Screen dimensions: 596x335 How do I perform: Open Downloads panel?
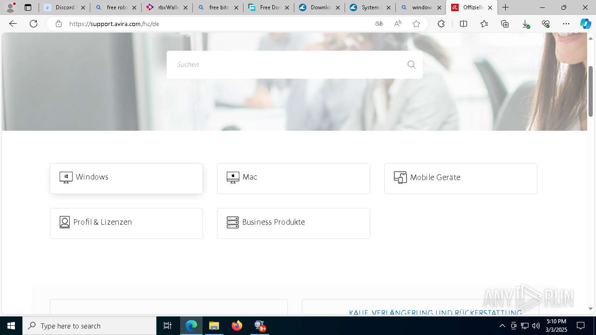click(x=525, y=24)
